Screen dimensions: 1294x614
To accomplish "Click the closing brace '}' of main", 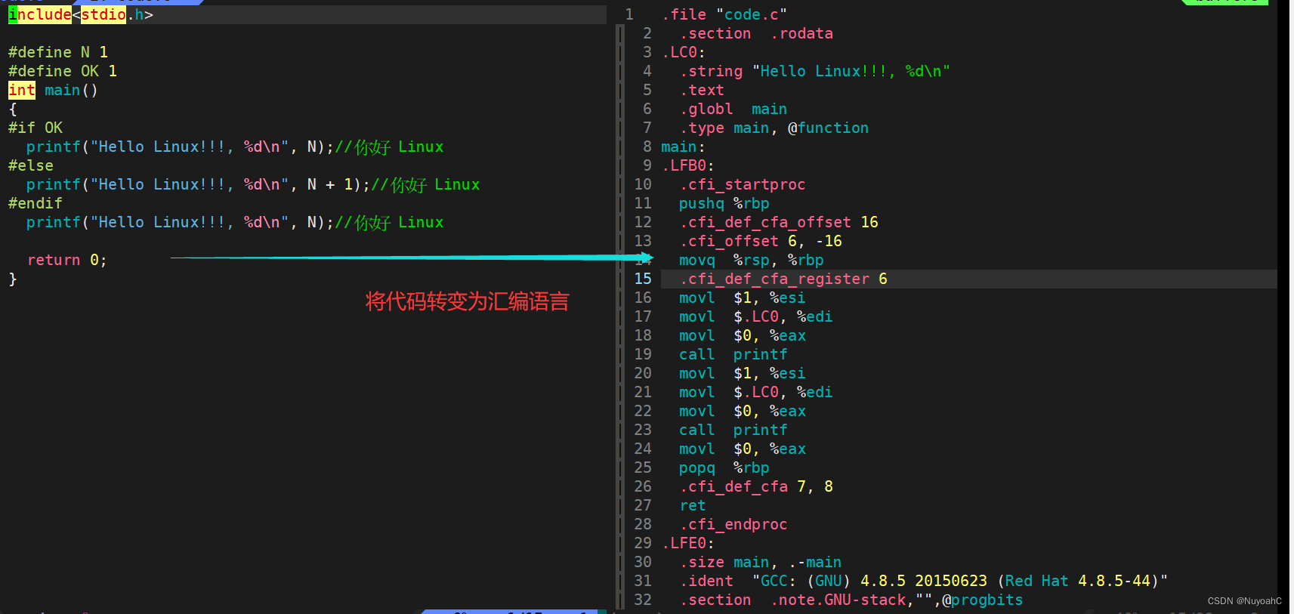I will point(13,279).
